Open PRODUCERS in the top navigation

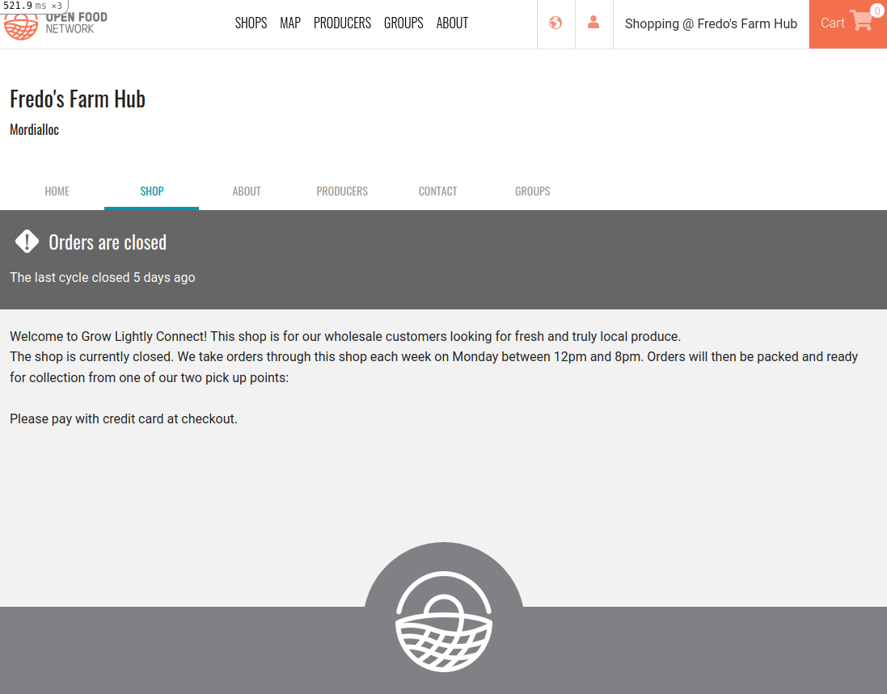coord(342,23)
